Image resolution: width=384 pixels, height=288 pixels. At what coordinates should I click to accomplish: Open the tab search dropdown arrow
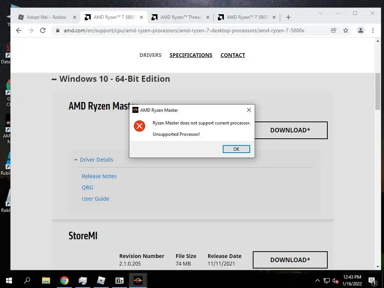[320, 13]
